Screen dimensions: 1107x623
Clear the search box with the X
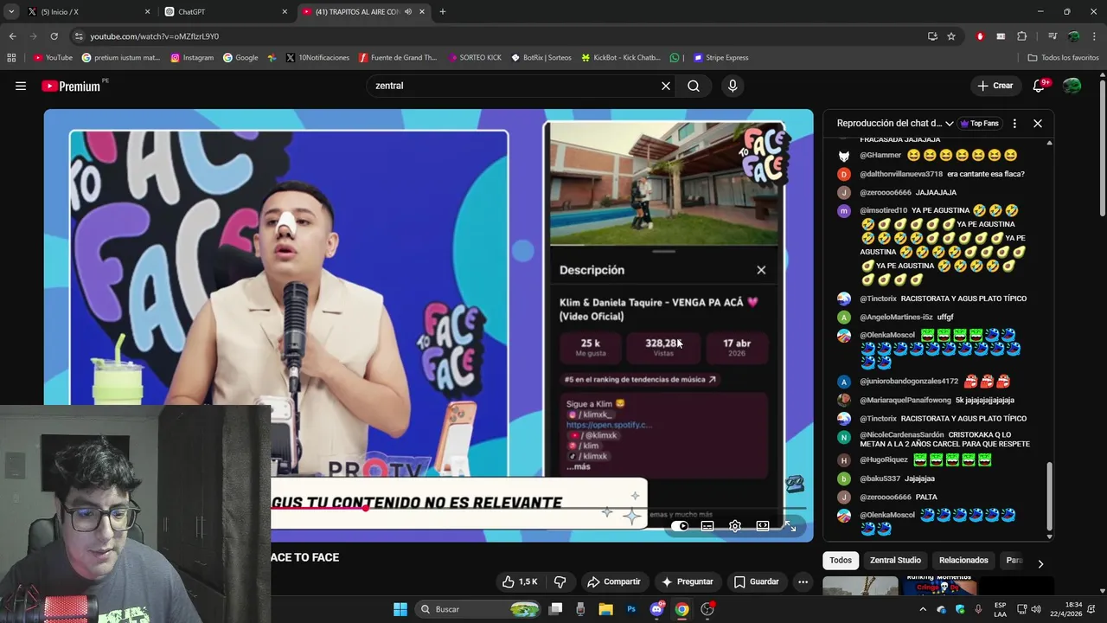coord(666,86)
